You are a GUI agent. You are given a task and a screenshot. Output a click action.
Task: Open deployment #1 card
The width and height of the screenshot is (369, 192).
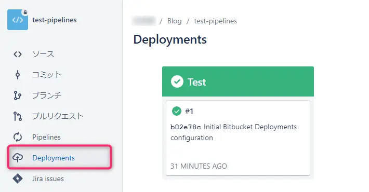(x=238, y=138)
